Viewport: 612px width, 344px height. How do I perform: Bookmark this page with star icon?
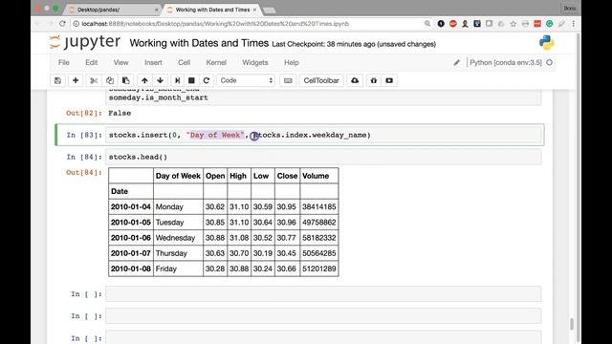tap(513, 24)
